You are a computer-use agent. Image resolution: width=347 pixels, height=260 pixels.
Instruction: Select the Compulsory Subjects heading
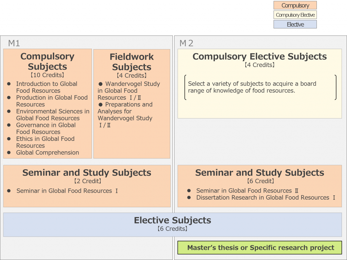tap(47, 61)
